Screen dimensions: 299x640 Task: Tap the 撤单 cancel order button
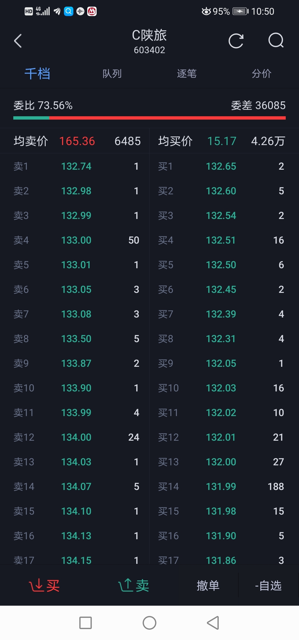click(x=208, y=585)
